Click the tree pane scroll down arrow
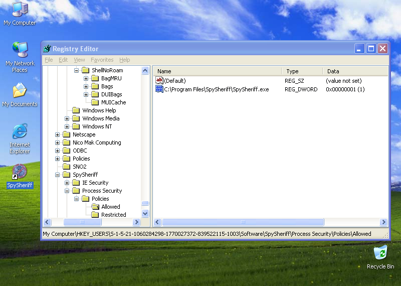 [145, 213]
